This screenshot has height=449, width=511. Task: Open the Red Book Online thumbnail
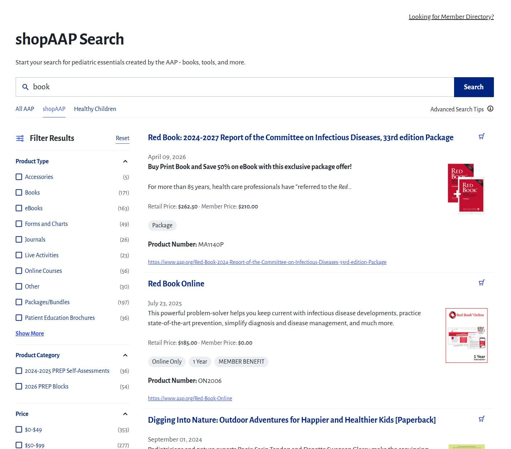[467, 336]
